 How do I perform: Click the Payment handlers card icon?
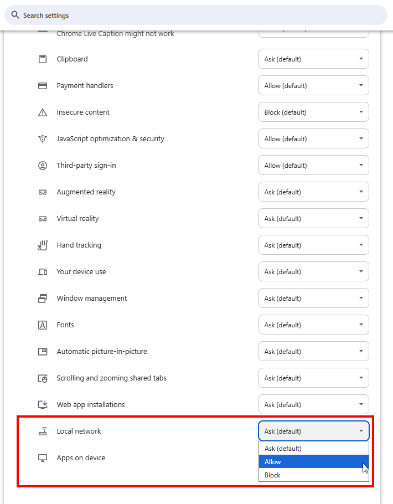43,85
